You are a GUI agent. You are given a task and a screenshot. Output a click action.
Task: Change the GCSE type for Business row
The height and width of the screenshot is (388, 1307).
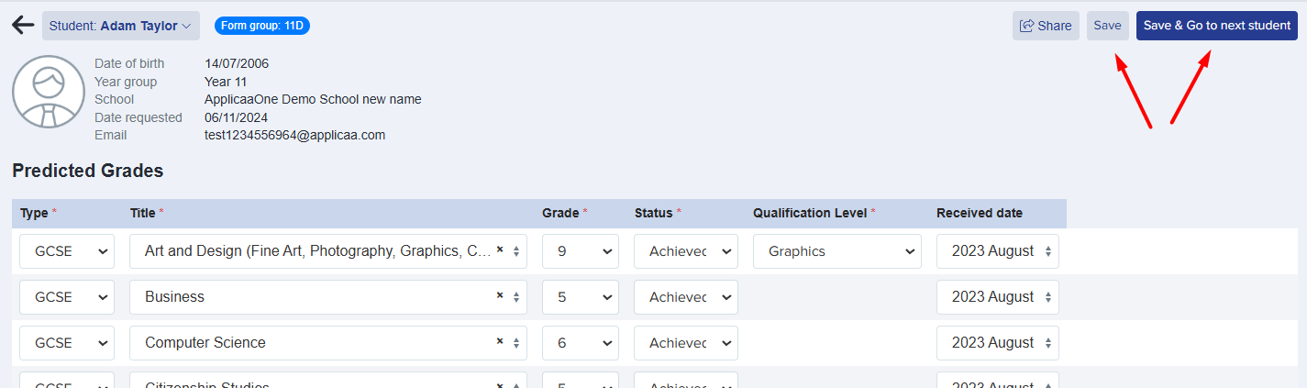[67, 297]
